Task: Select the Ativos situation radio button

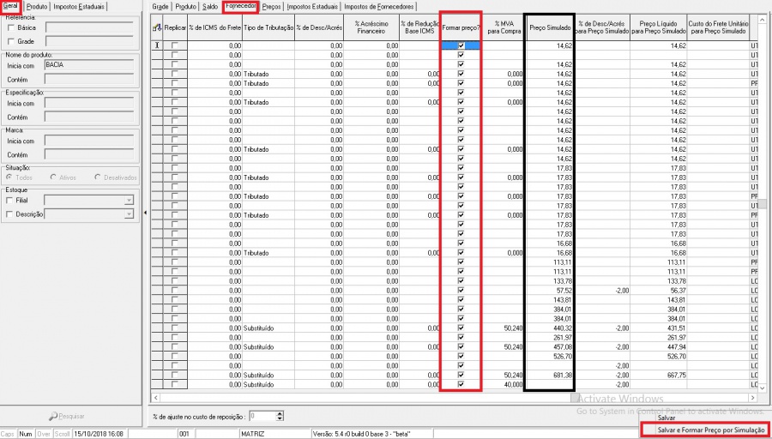Action: pos(54,177)
